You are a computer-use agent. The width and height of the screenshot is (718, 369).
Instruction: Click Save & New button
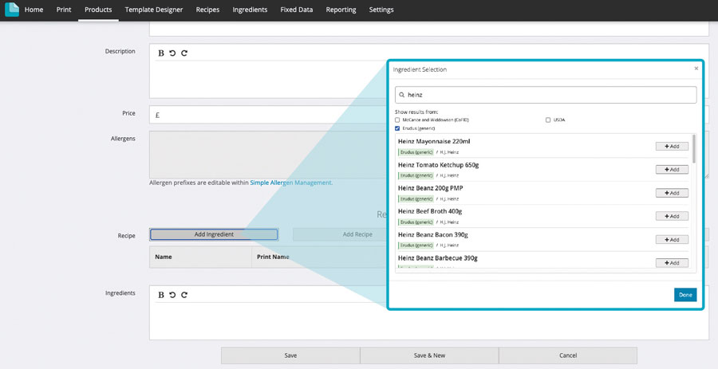click(429, 355)
